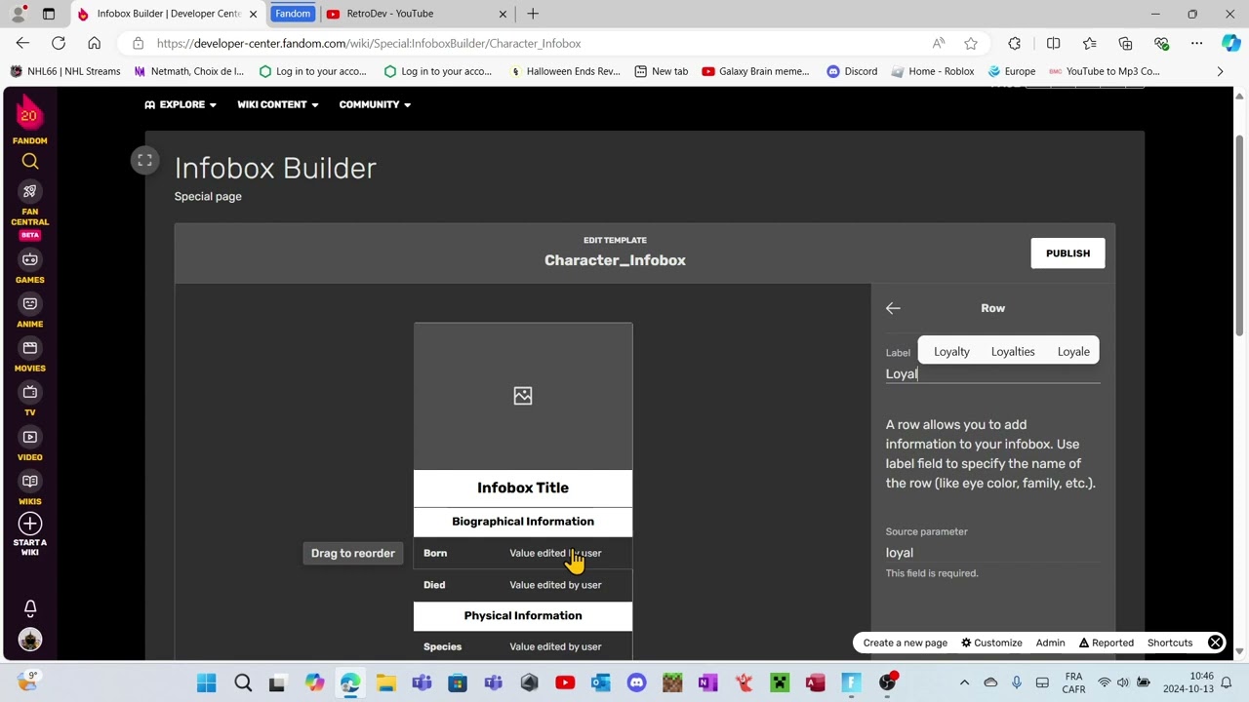Select the image placeholder in infobox preview

523,396
